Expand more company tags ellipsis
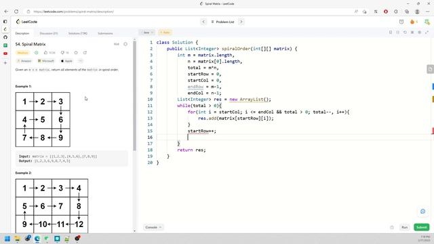 pos(81,61)
